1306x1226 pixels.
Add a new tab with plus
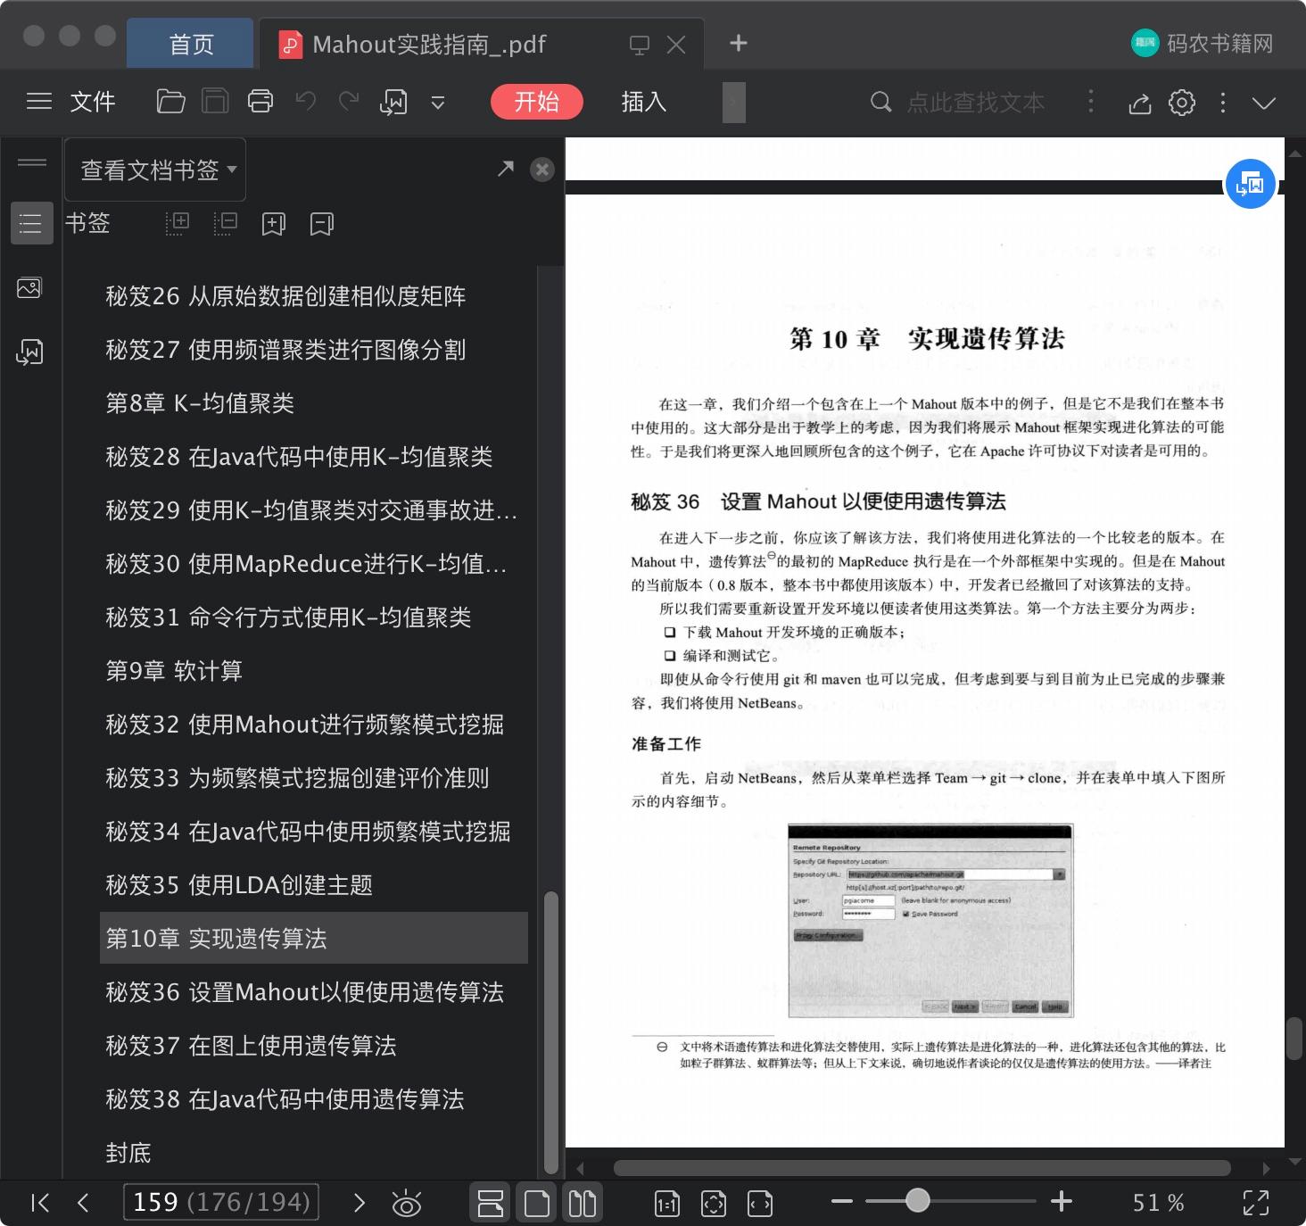[x=739, y=43]
